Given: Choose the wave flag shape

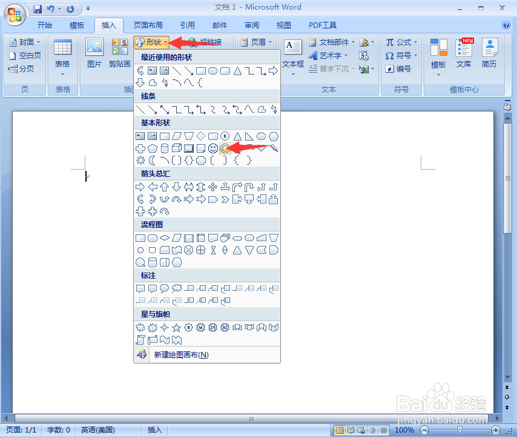Looking at the screenshot, I should [x=165, y=340].
